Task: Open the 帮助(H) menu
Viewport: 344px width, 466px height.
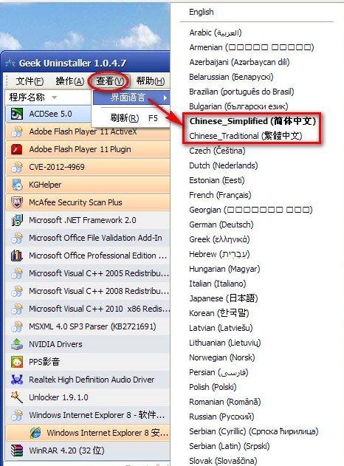Action: (x=151, y=80)
